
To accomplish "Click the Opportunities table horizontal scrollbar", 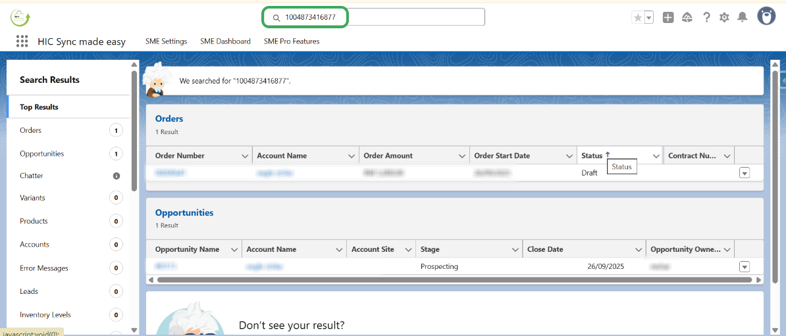I will tap(454, 280).
